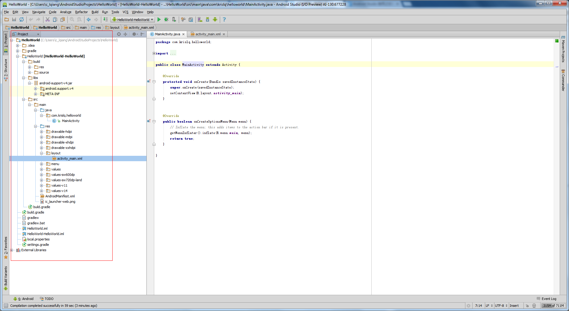The width and height of the screenshot is (569, 311).
Task: Click the Save All floppy disk icon
Action: pos(14,19)
